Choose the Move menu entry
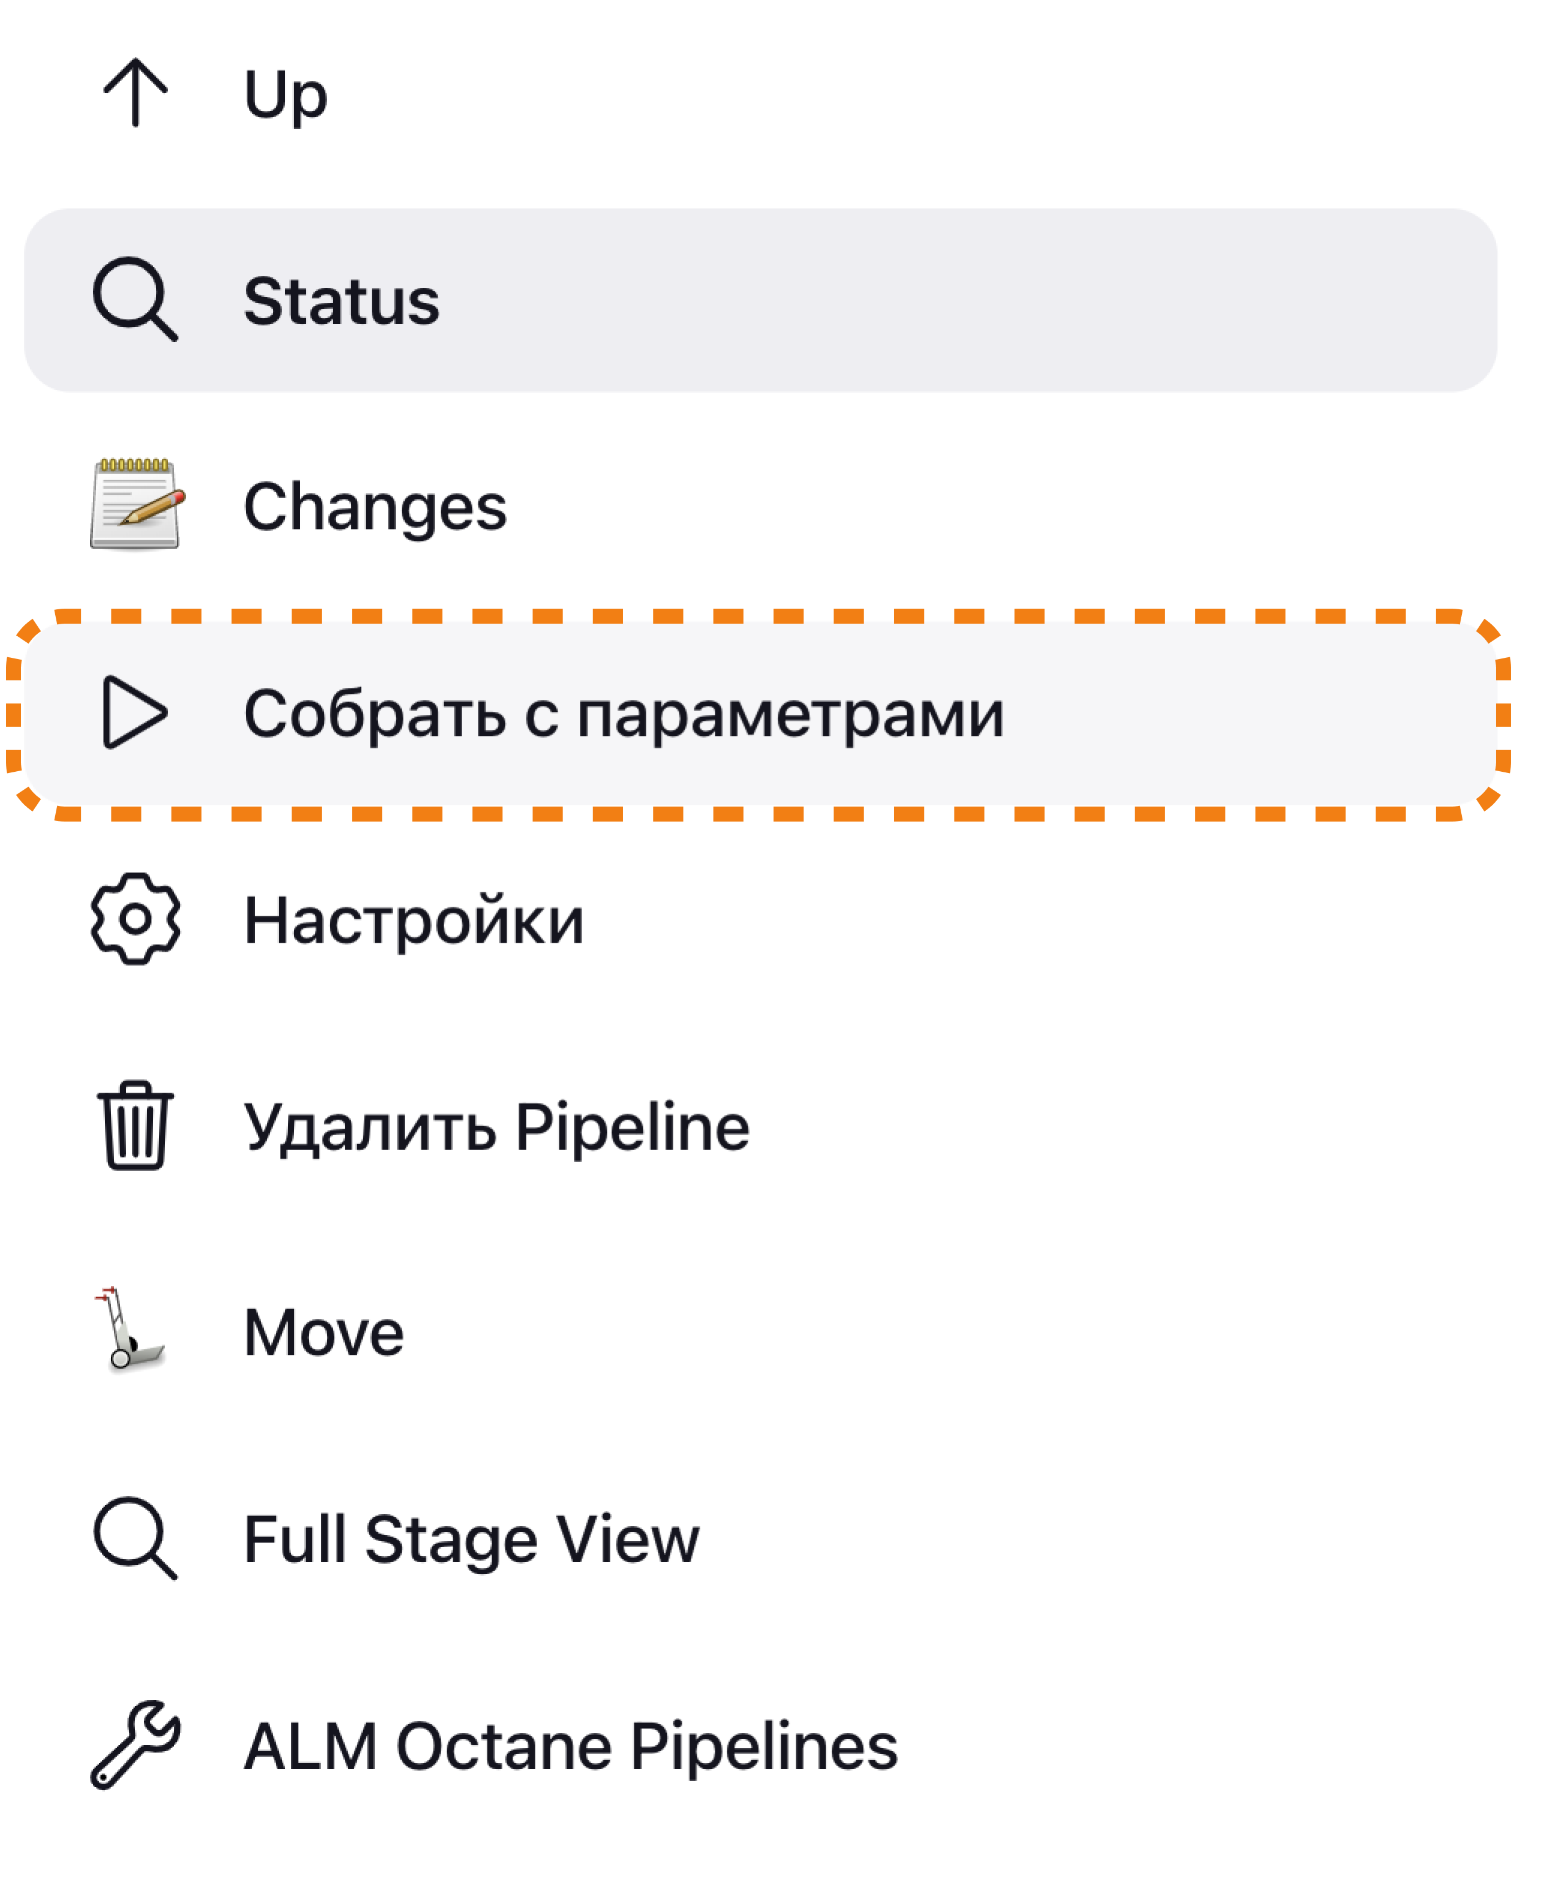Screen dimensions: 1550x1892 [x=323, y=1333]
